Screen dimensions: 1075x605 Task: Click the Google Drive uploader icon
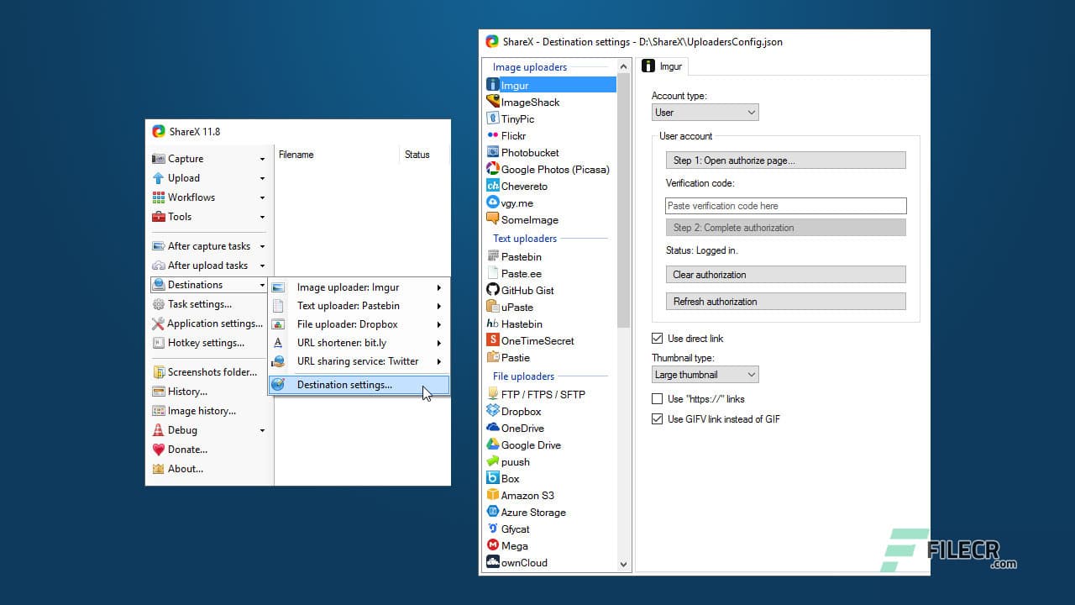[495, 445]
